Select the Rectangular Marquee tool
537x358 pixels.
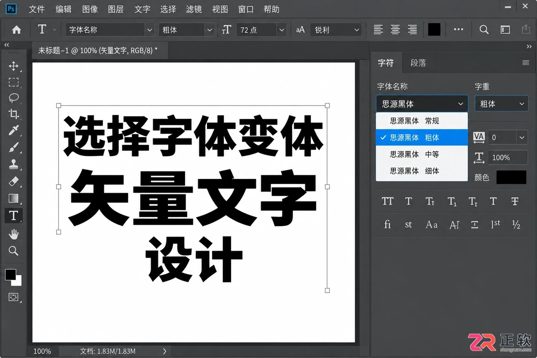coord(14,82)
